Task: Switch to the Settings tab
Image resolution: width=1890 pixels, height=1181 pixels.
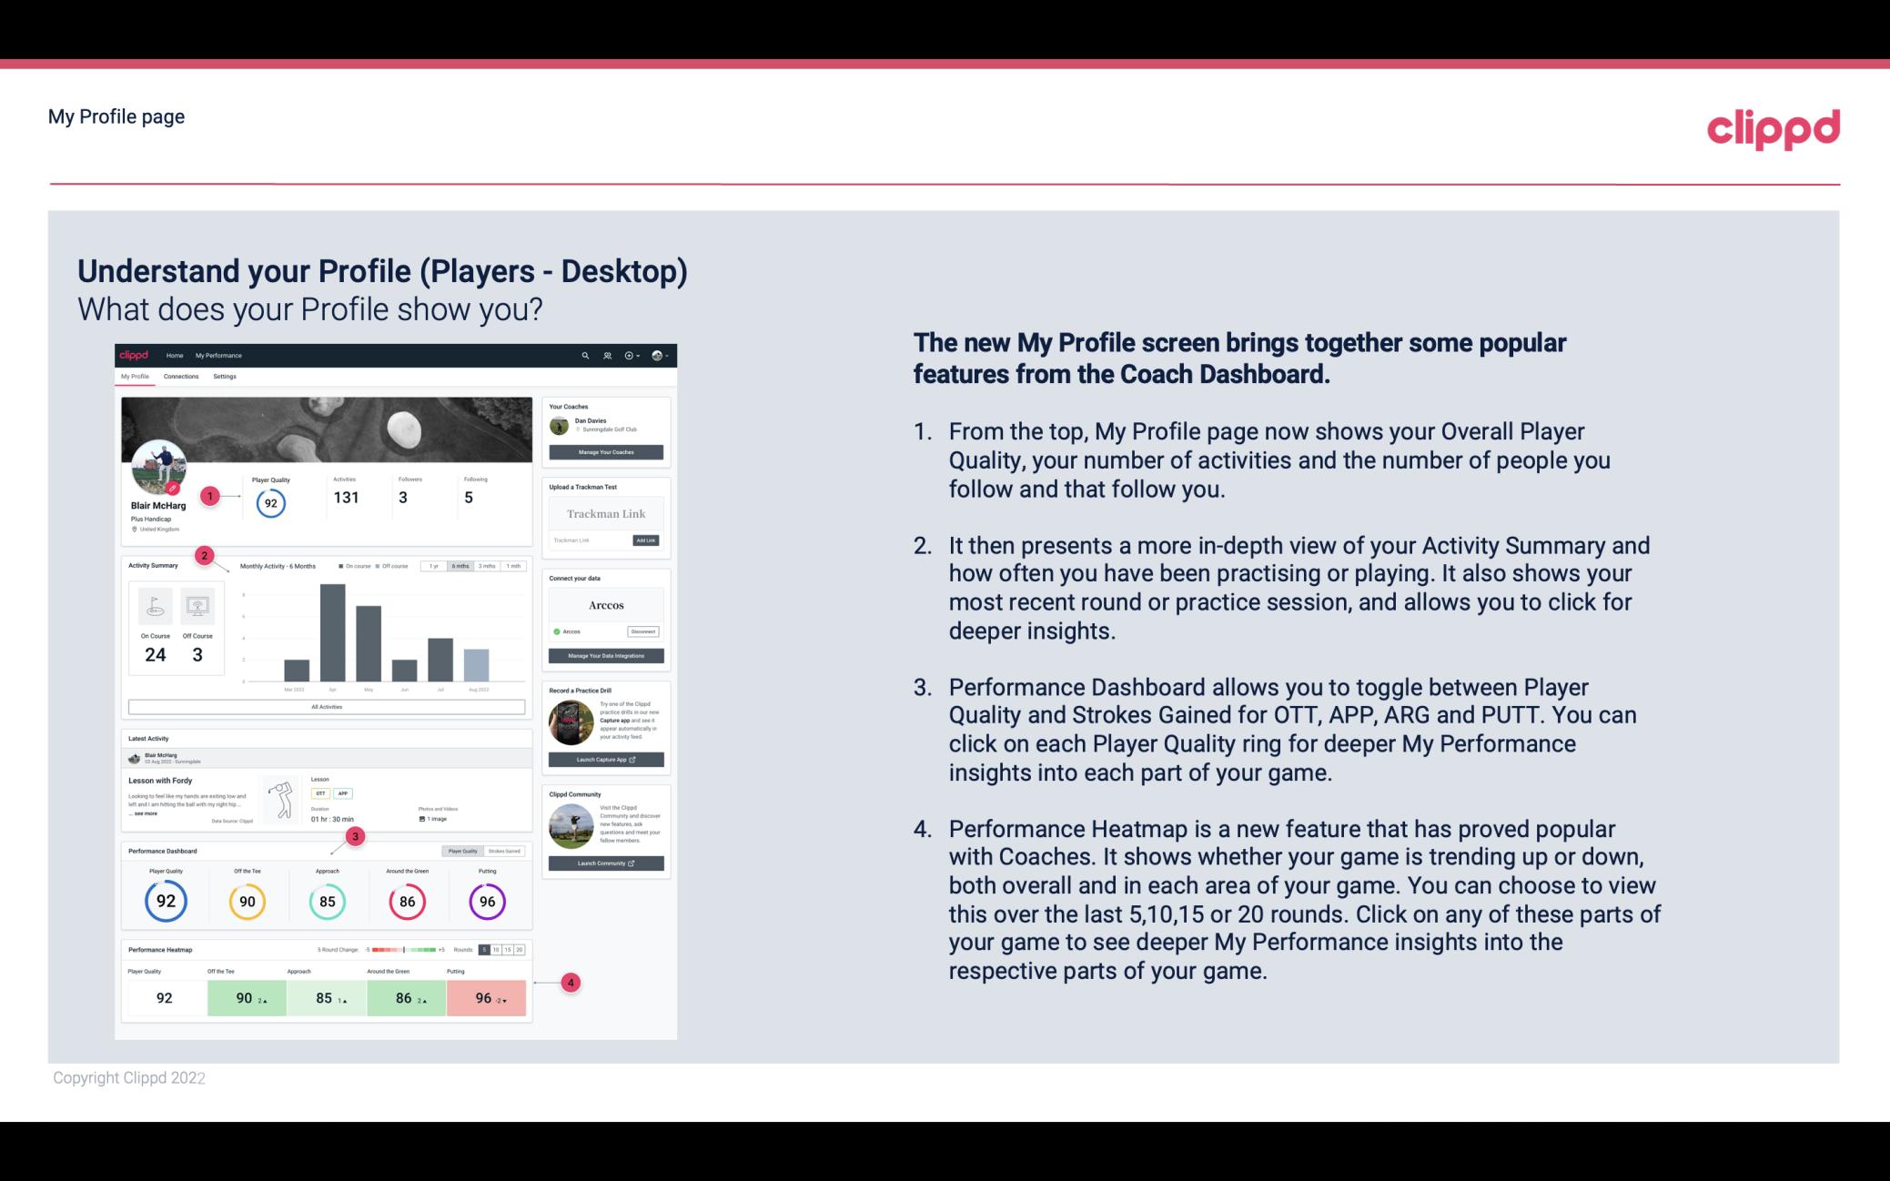Action: 226,379
